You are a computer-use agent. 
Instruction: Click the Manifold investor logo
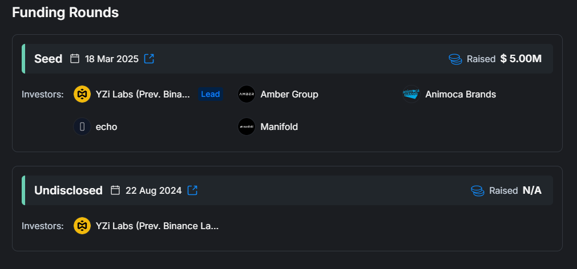click(247, 127)
